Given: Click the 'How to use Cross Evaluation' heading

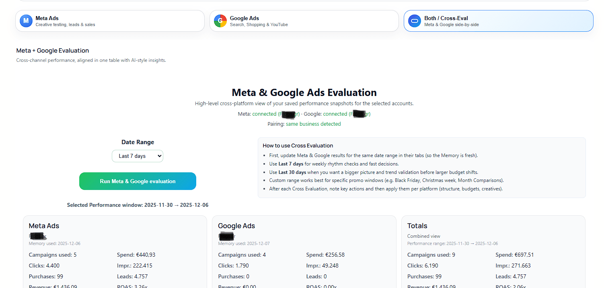Looking at the screenshot, I should coord(298,146).
